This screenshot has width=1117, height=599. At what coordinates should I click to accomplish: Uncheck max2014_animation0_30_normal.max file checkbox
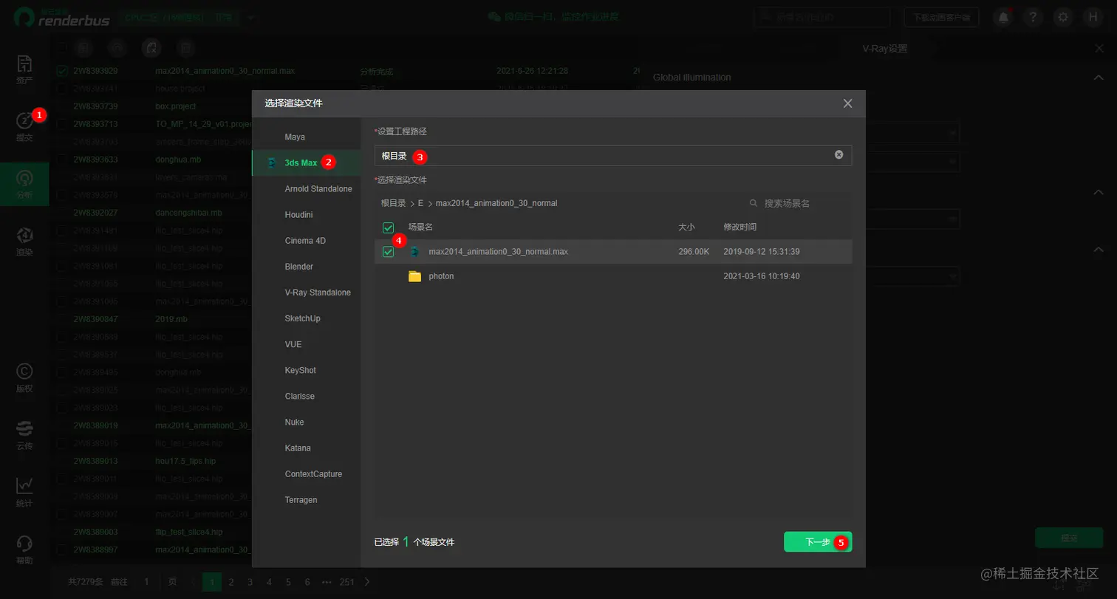coord(388,252)
